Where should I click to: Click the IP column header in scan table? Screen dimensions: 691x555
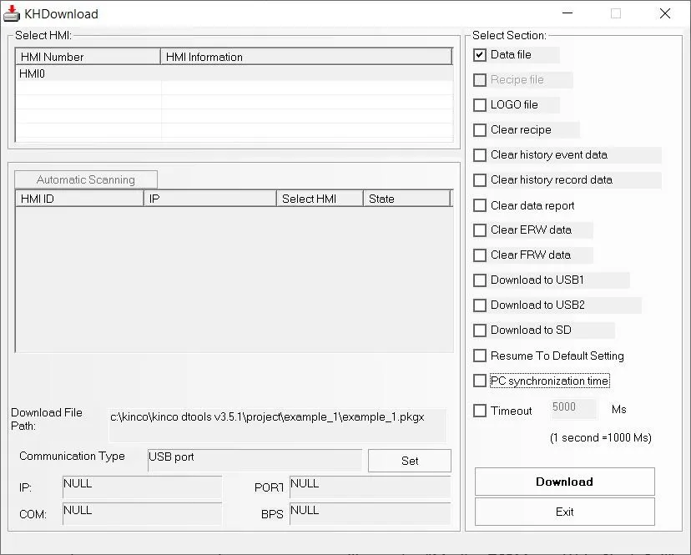click(210, 199)
